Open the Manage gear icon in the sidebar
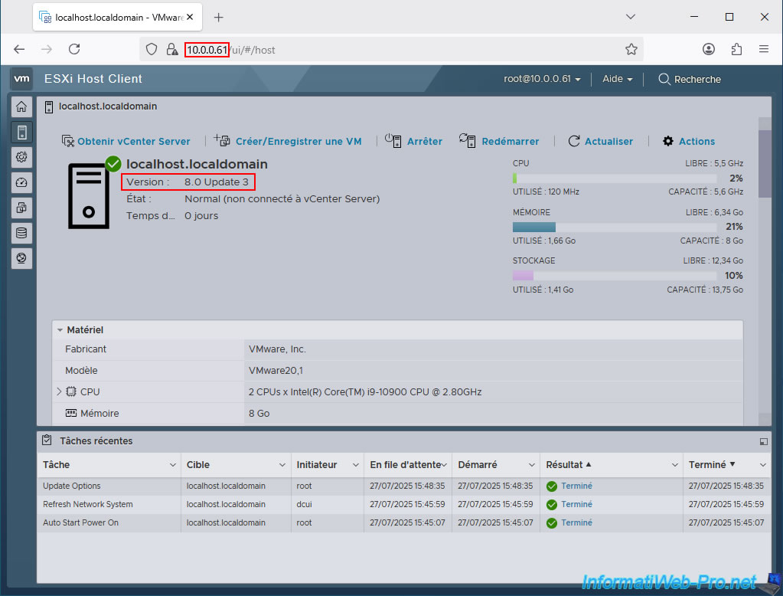 21,157
